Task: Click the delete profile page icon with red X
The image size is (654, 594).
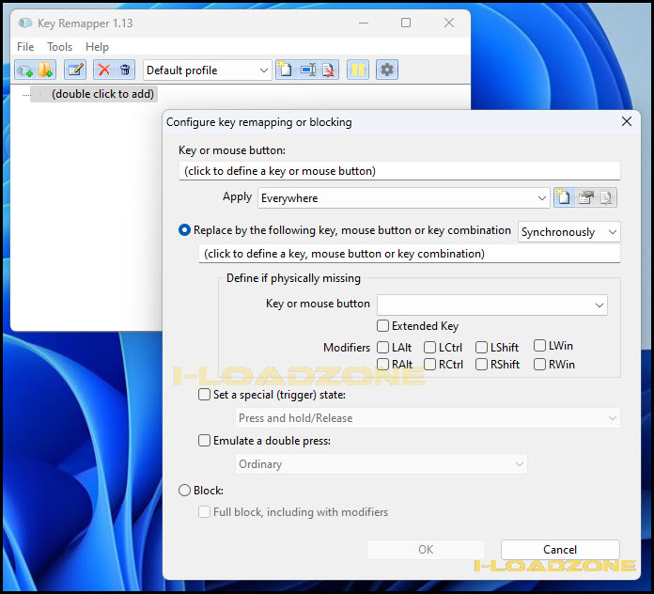Action: pyautogui.click(x=329, y=70)
